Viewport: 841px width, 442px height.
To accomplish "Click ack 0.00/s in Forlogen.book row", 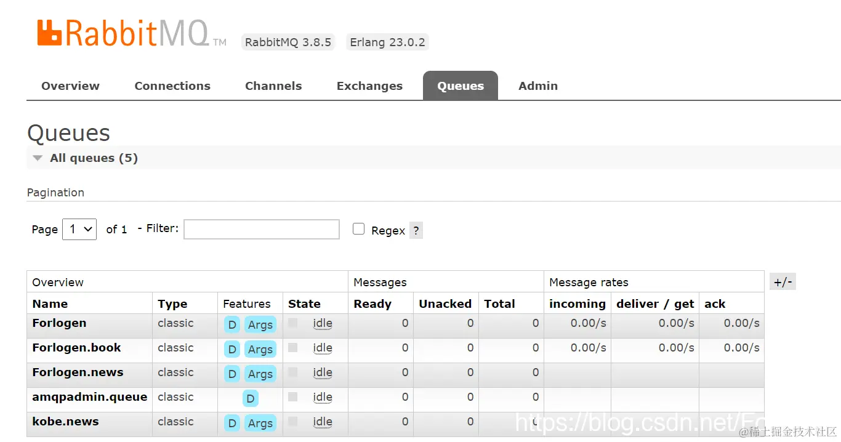I will click(x=741, y=348).
